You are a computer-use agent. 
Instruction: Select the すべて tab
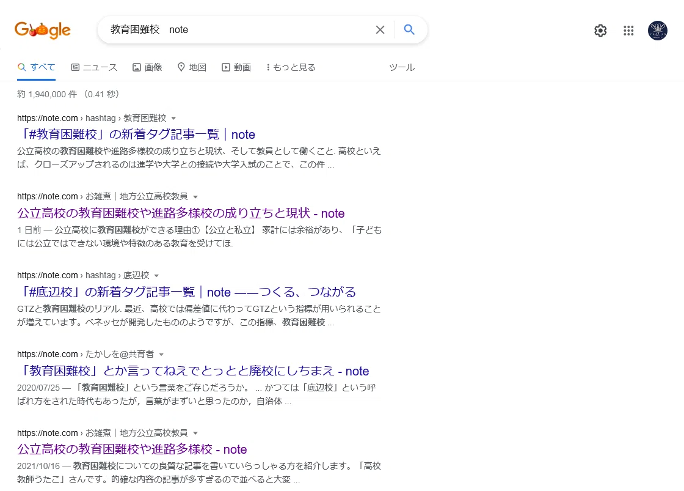point(36,67)
